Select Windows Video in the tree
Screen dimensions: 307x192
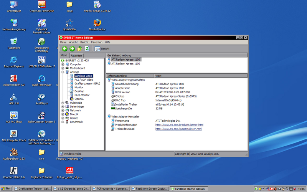pos(83,76)
